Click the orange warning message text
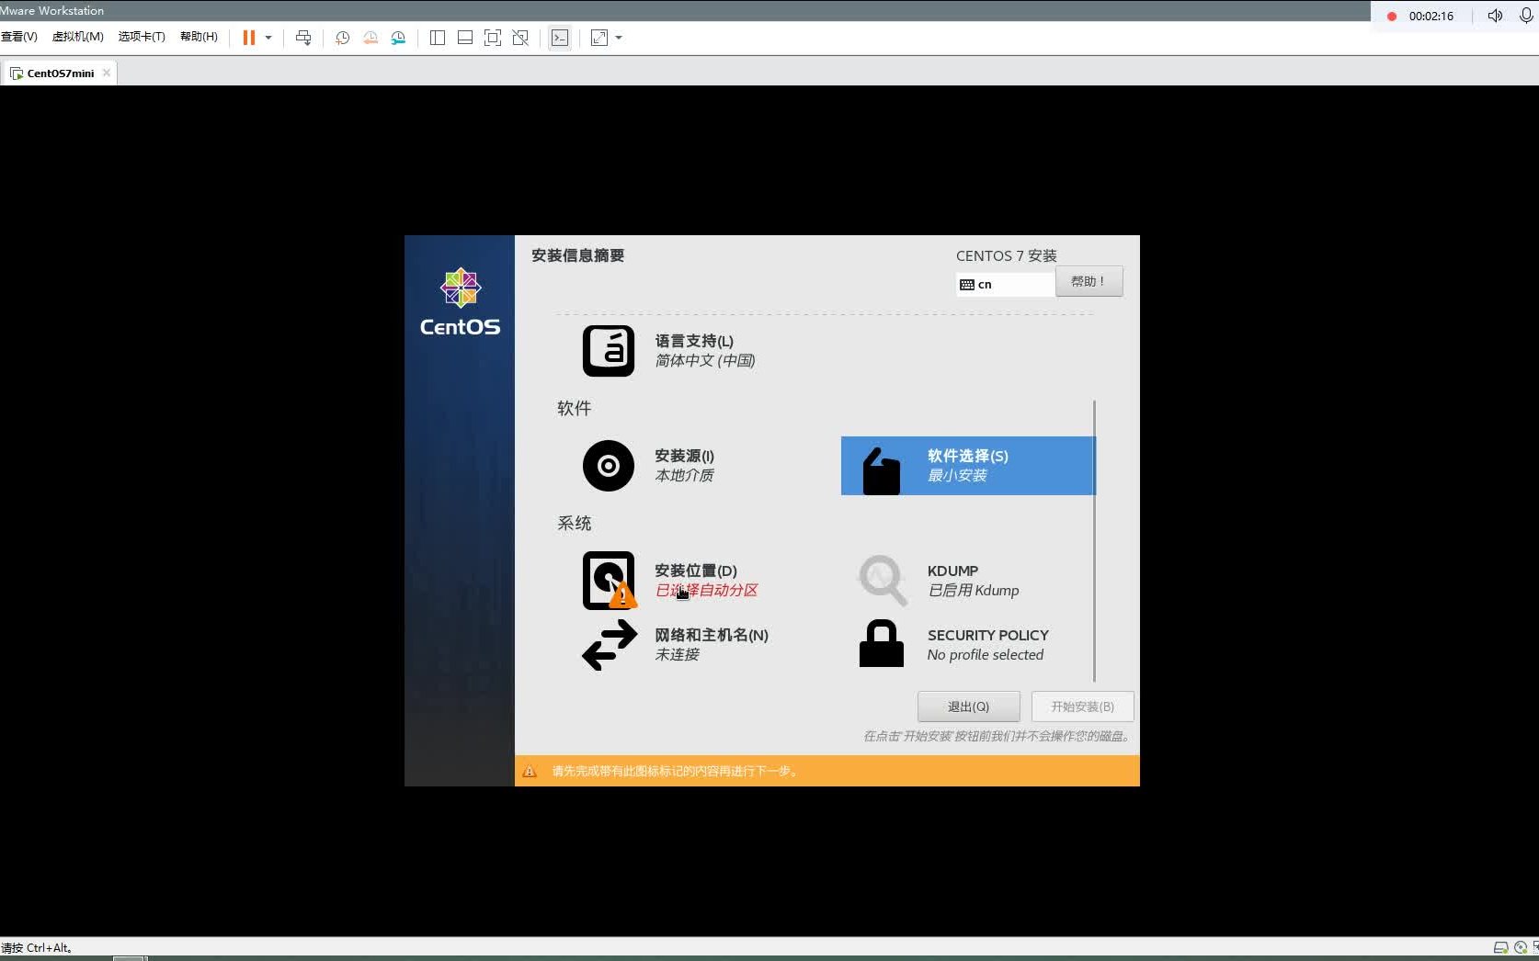Viewport: 1539px width, 961px height. 676,771
